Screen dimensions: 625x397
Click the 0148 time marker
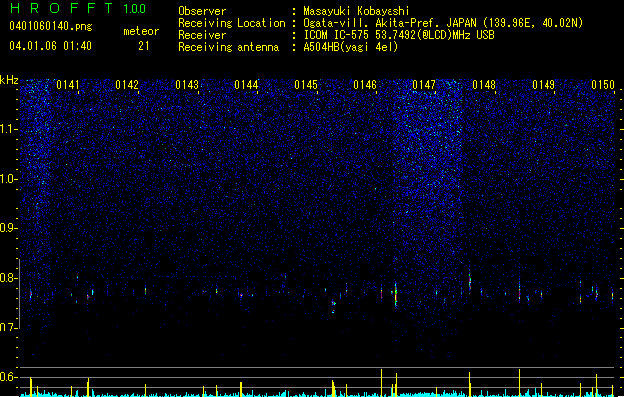(484, 85)
